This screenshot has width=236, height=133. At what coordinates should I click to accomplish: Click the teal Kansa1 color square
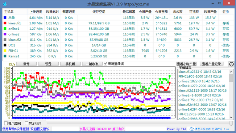5,56
